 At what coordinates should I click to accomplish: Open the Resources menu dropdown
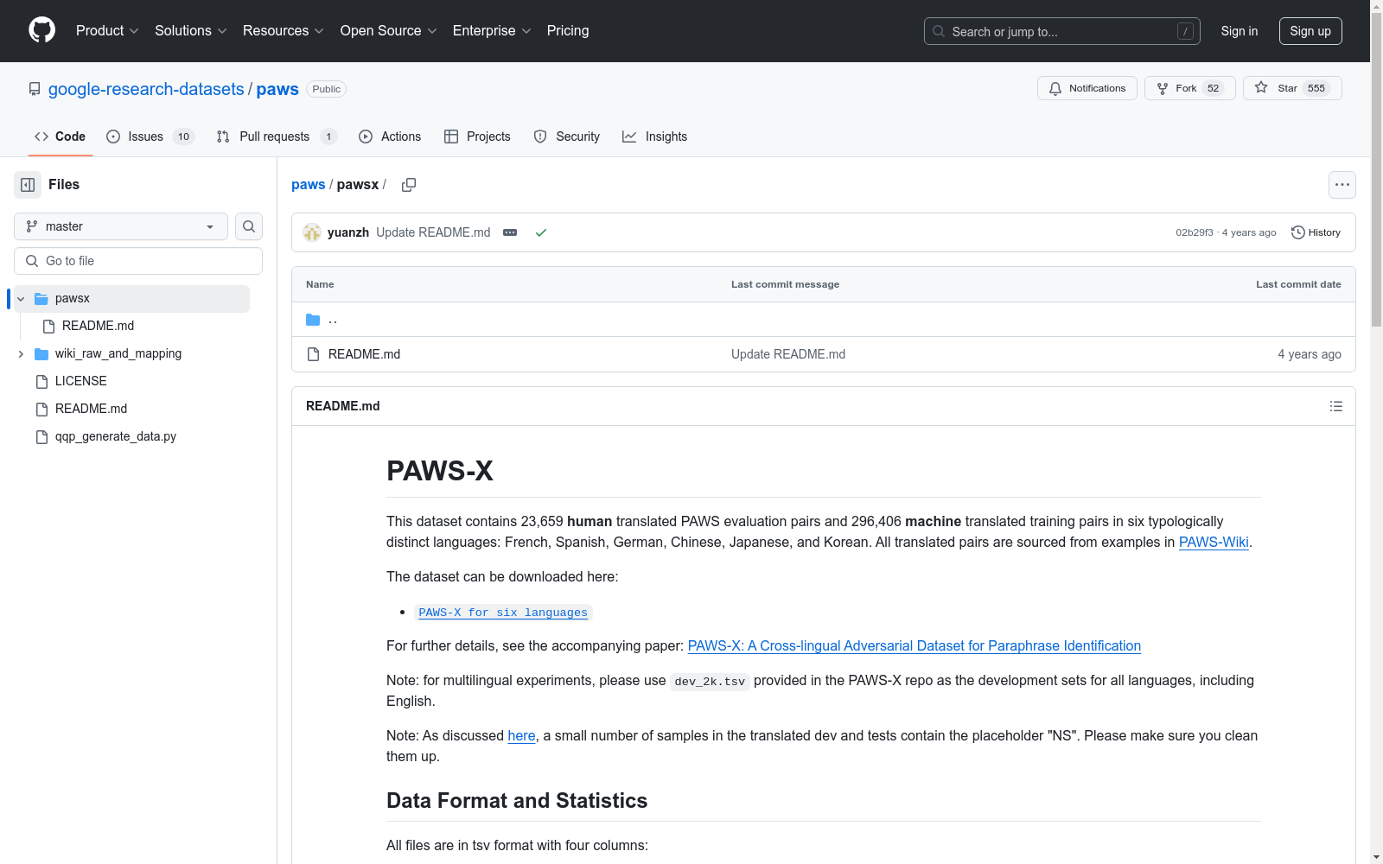click(284, 30)
